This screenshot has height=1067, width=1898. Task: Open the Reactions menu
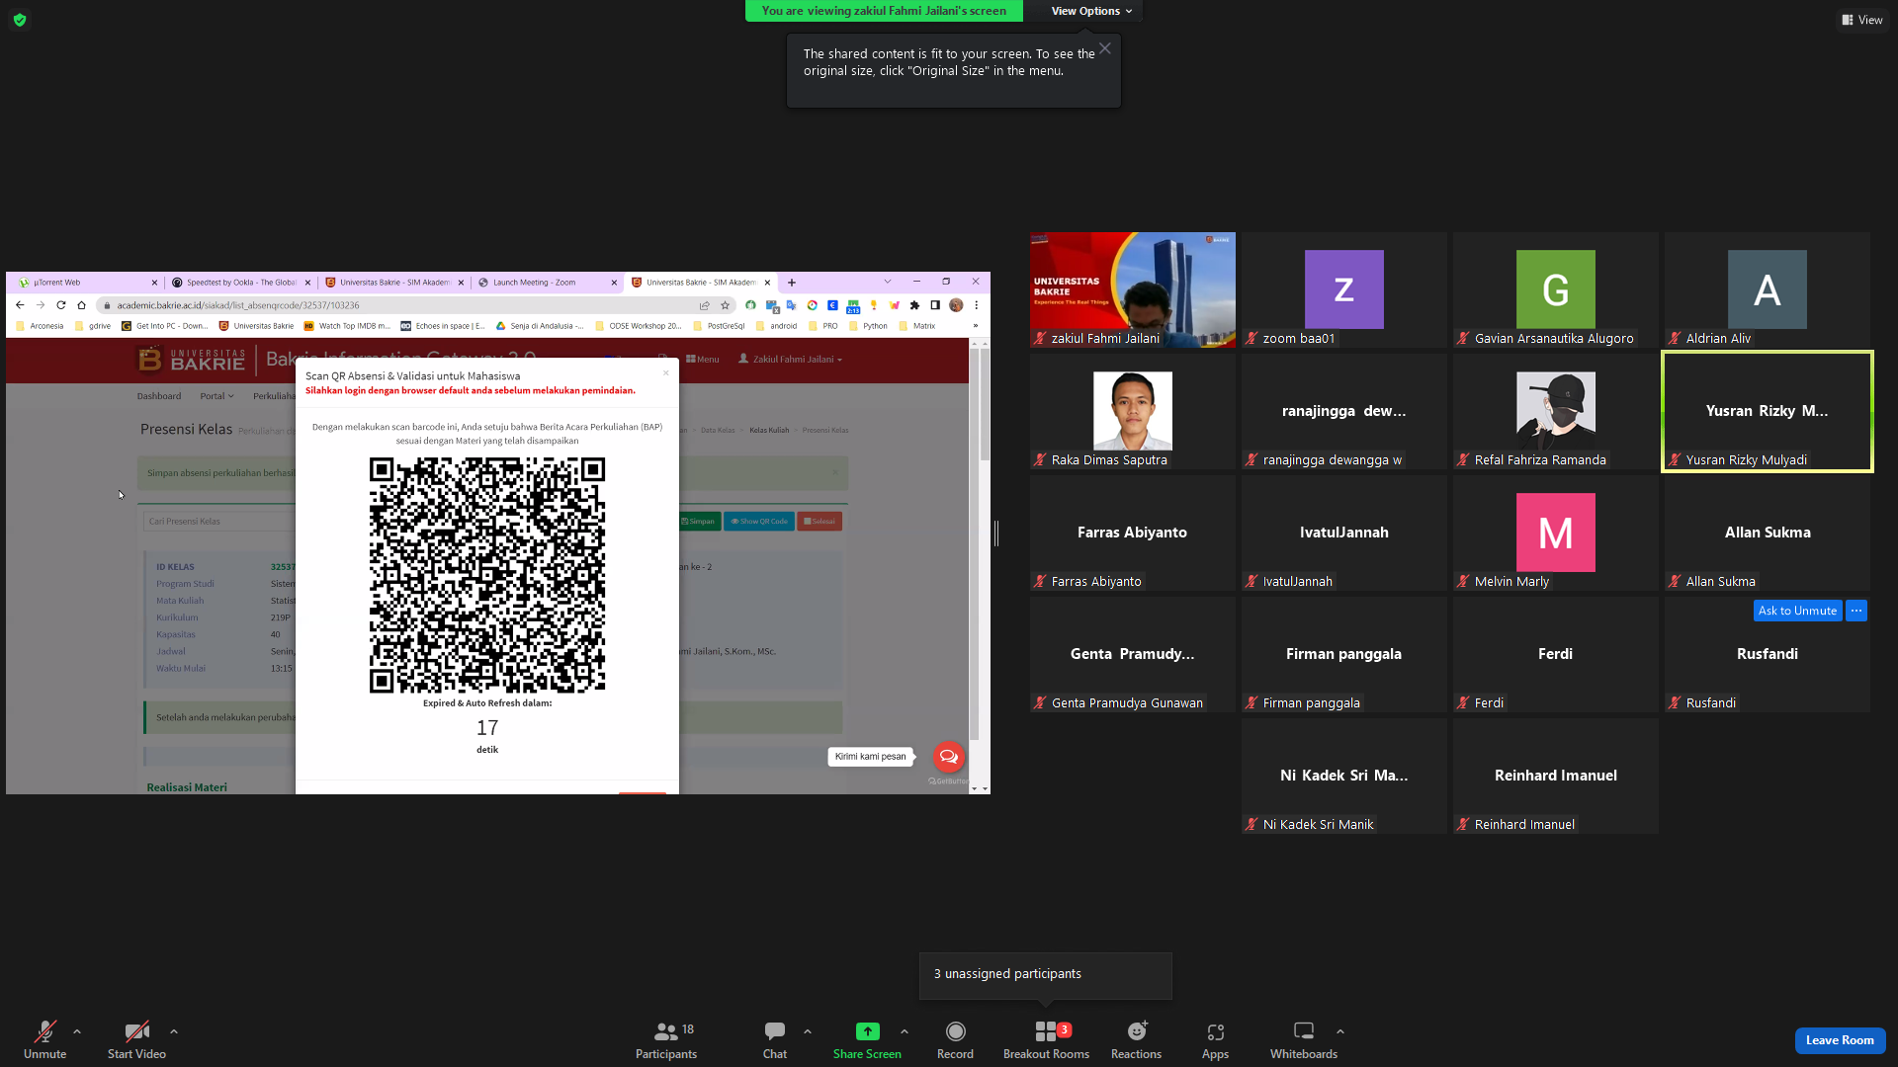[x=1137, y=1039]
